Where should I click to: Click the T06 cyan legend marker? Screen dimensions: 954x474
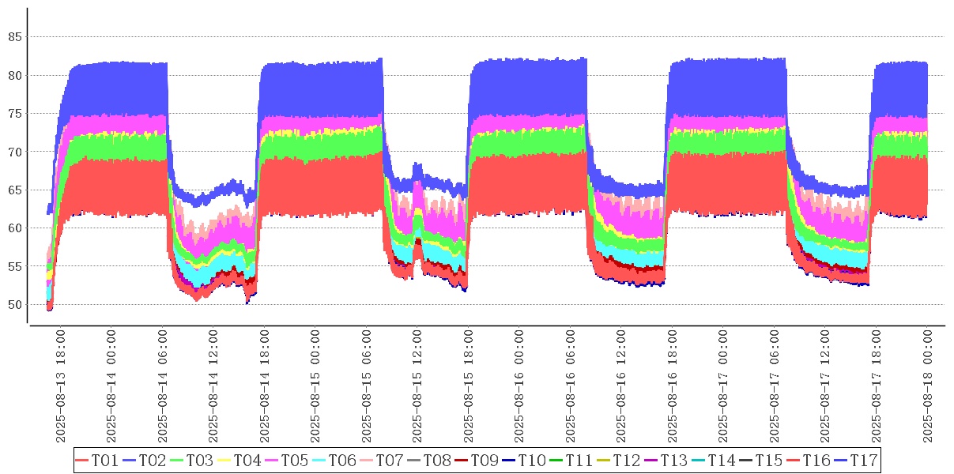tap(334, 461)
